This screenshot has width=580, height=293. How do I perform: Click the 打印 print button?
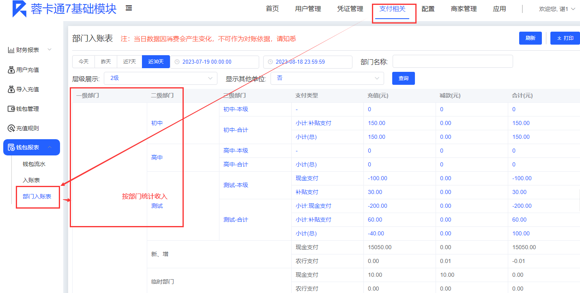coord(565,38)
